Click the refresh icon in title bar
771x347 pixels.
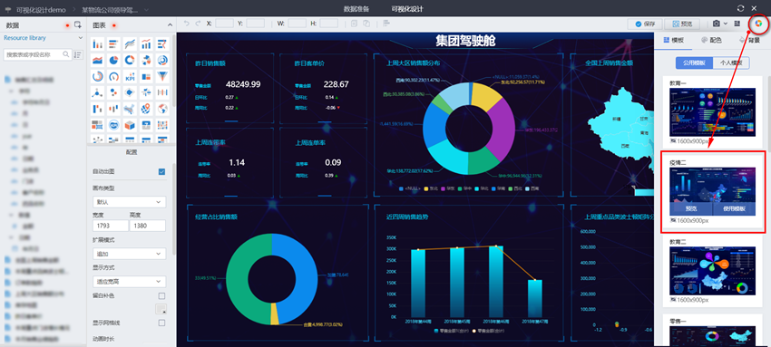740,8
